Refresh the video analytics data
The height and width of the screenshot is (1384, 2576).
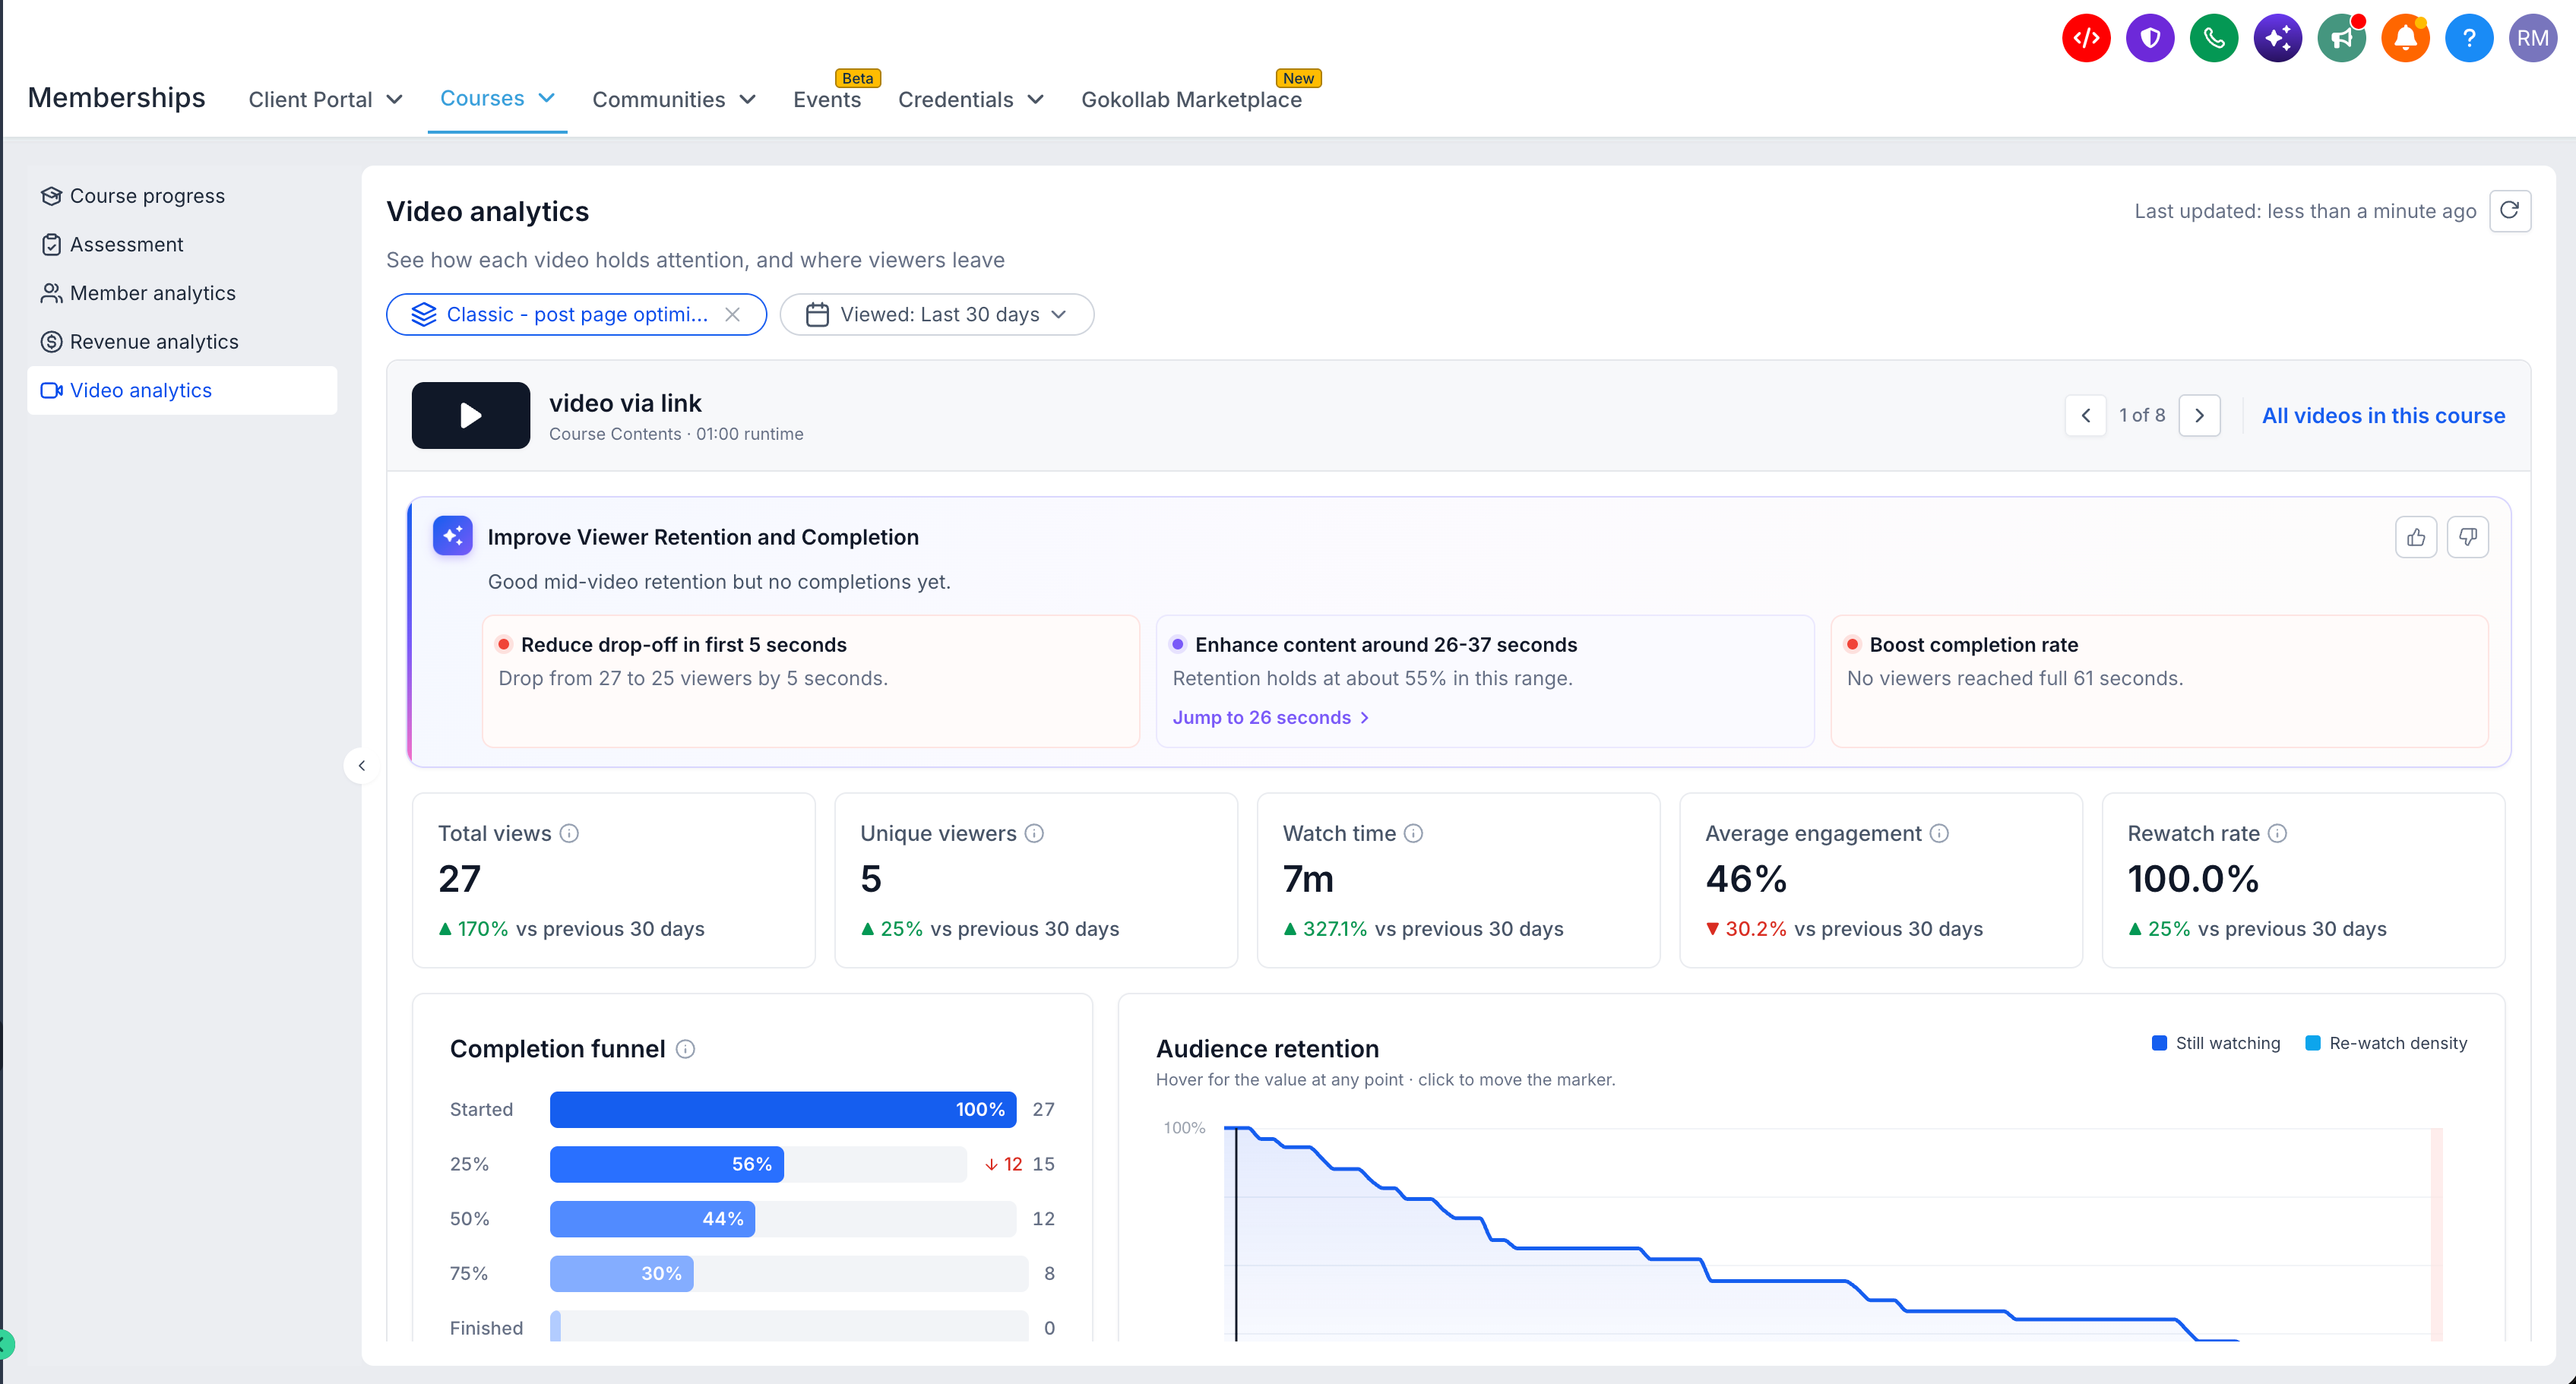[2510, 211]
